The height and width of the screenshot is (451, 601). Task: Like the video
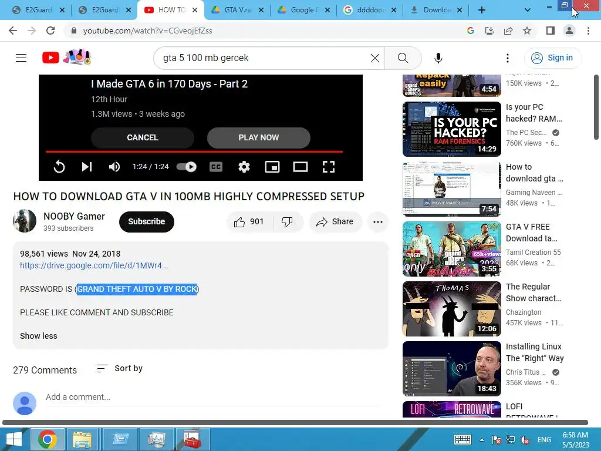(249, 221)
